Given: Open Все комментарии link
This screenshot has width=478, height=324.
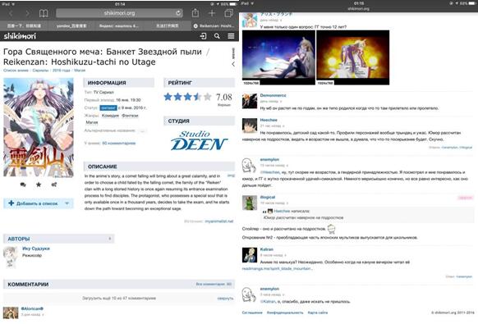Looking at the screenshot, I should tap(214, 284).
